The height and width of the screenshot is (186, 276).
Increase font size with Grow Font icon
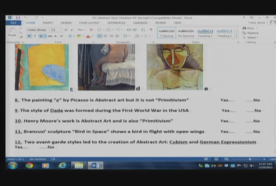pyautogui.click(x=66, y=30)
